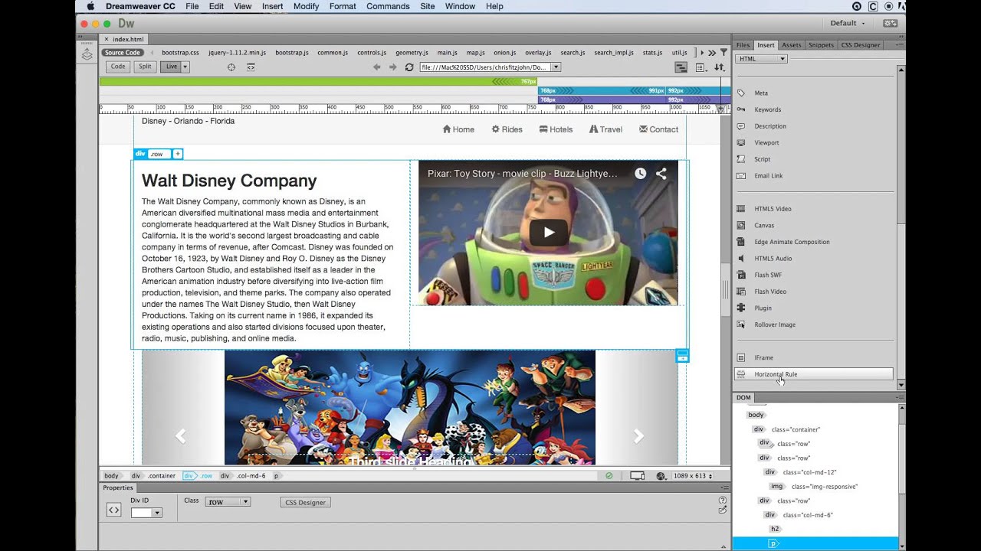Open the Class row dropdown
Viewport: 981px width, 551px height.
coord(228,502)
